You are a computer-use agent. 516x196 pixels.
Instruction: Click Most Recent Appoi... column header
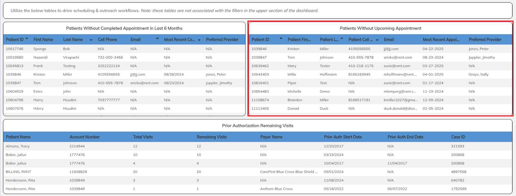tap(441, 40)
